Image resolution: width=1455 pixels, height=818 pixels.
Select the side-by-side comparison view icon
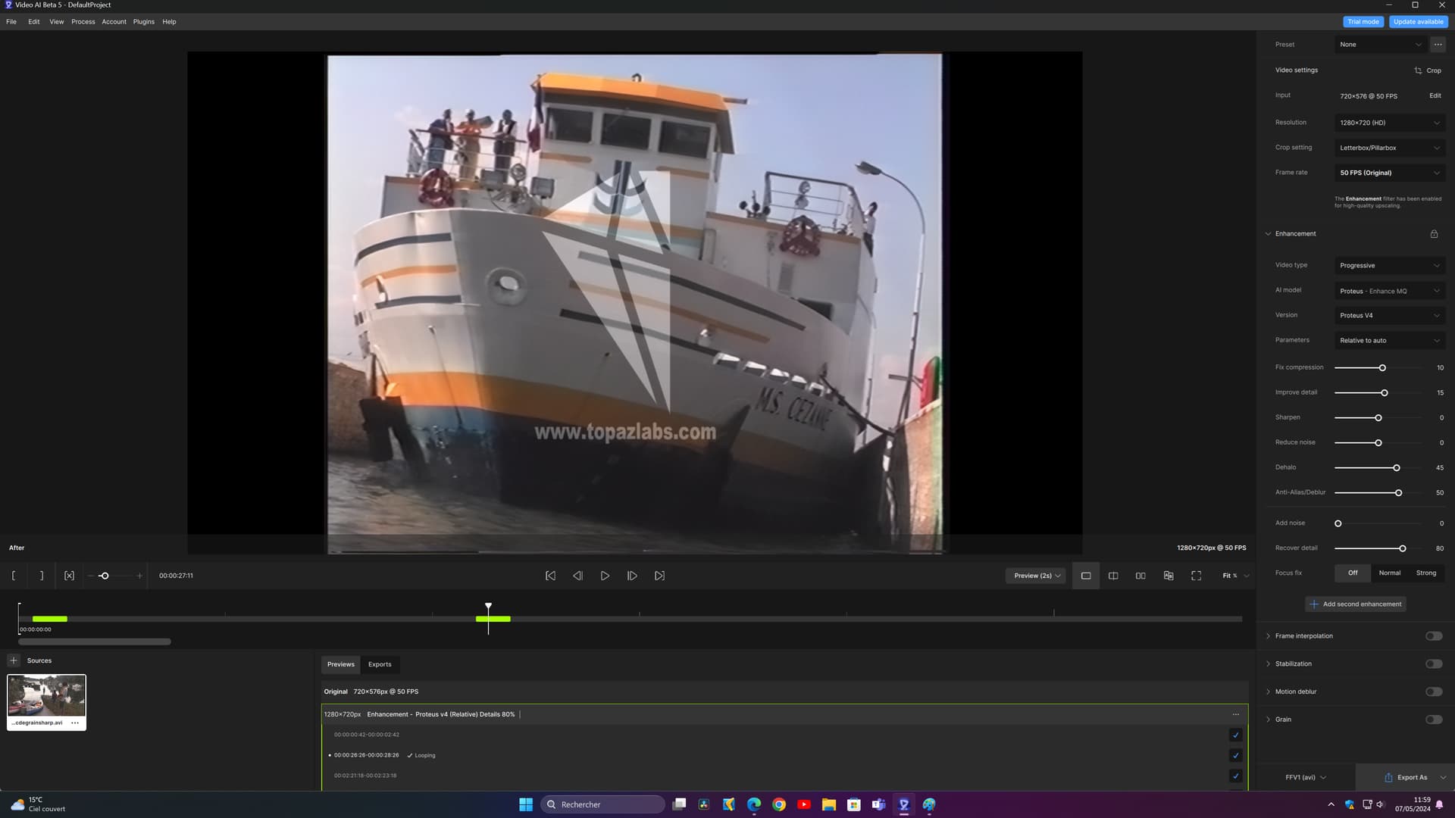pos(1141,575)
